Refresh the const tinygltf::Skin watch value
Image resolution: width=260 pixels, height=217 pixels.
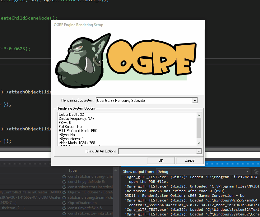pos(64,208)
